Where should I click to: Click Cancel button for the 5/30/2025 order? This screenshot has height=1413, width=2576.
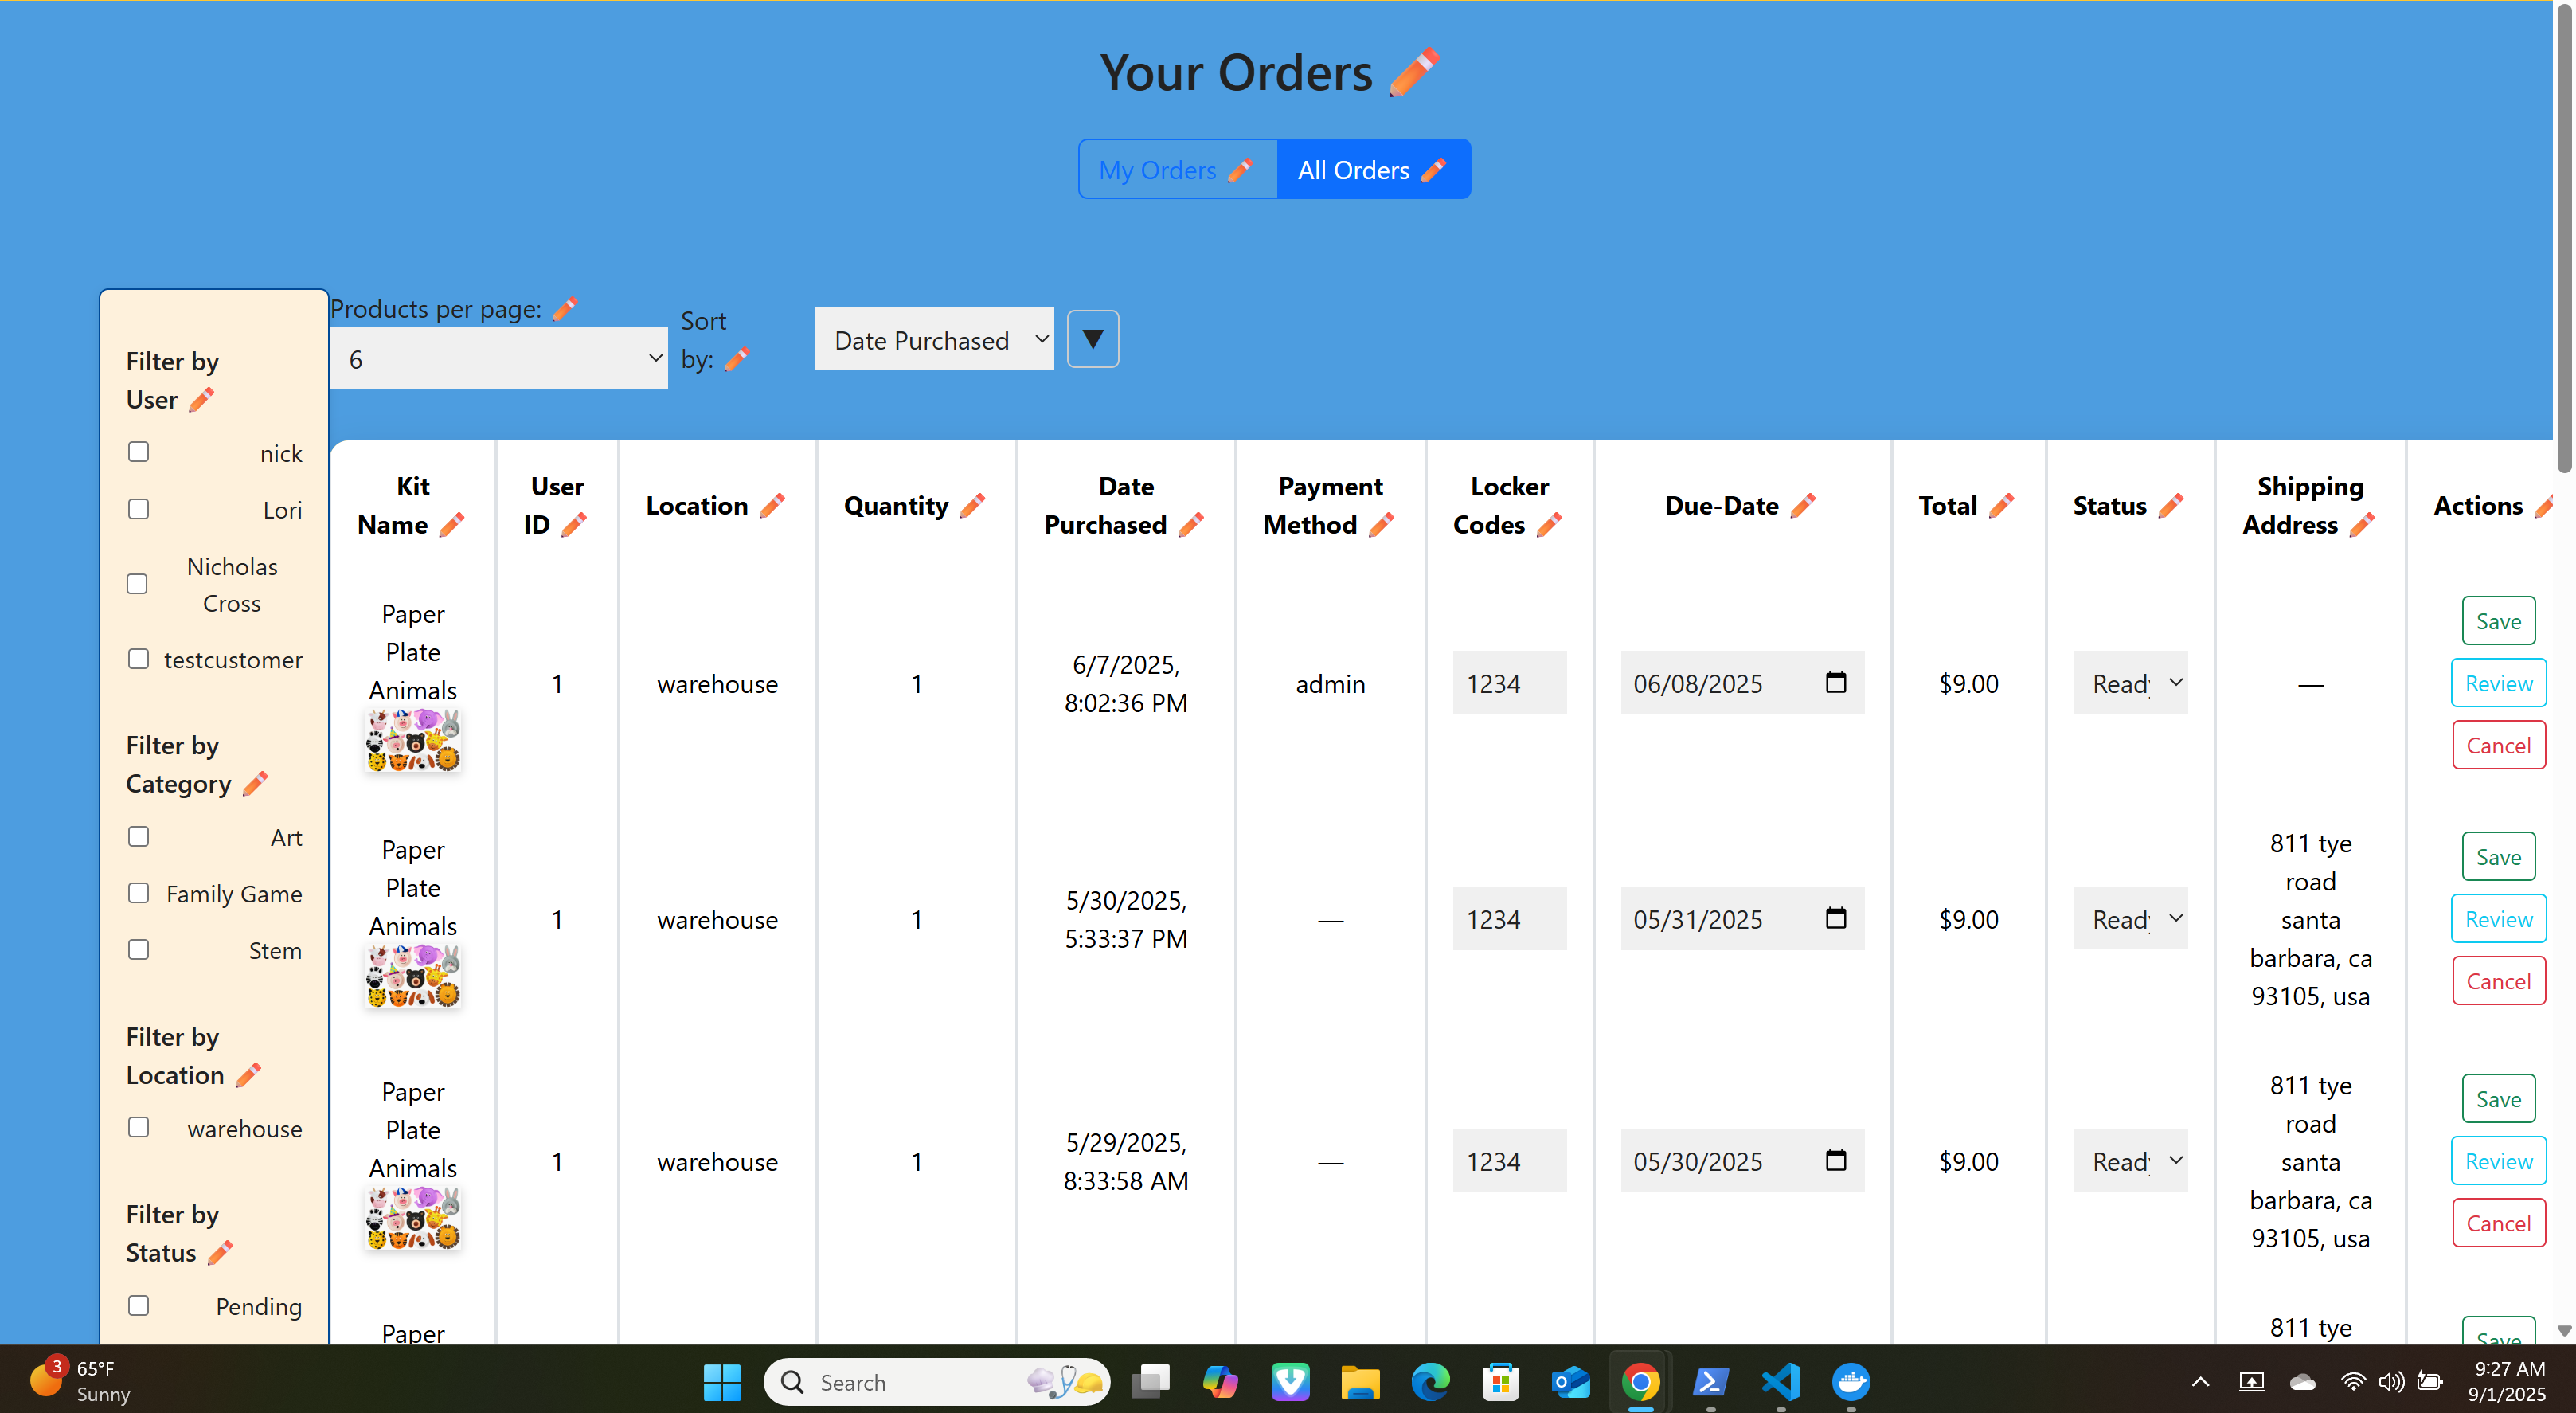(2498, 981)
